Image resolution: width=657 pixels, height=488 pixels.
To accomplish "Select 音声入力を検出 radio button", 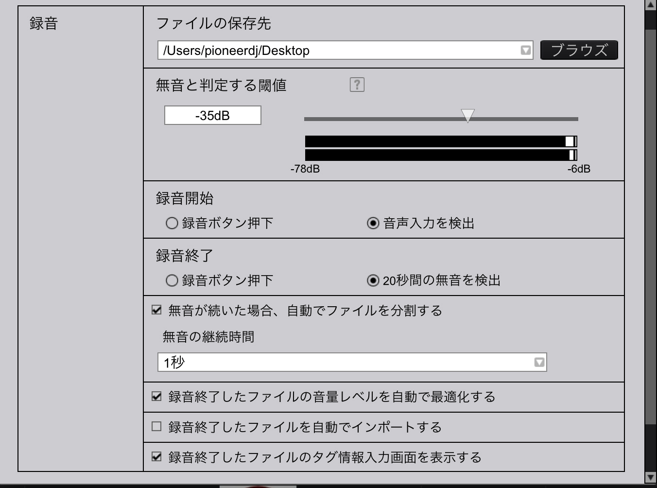I will (x=373, y=223).
